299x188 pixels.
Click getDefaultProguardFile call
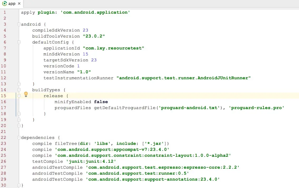(125, 108)
